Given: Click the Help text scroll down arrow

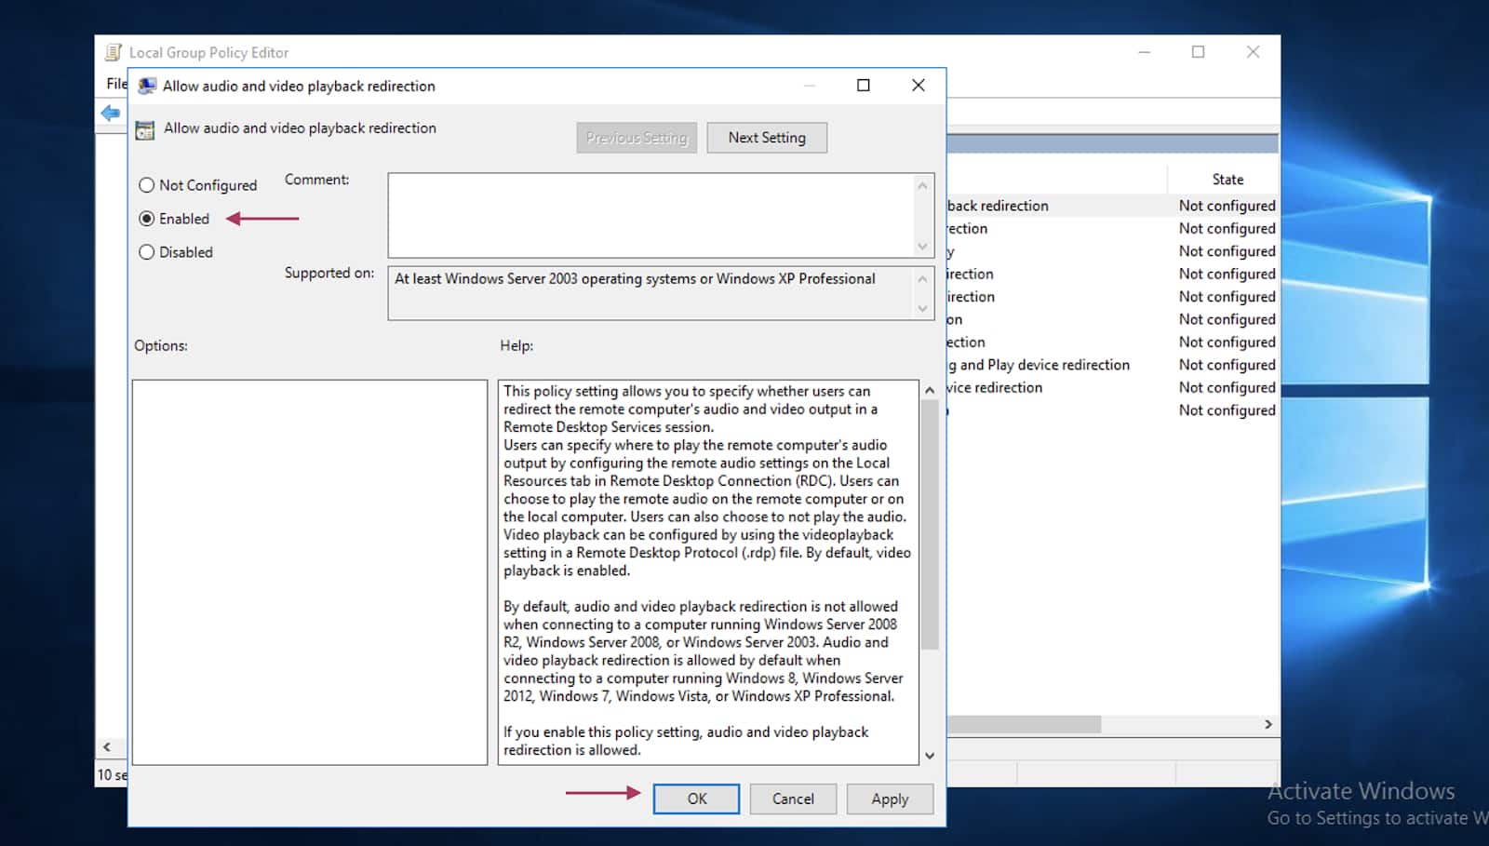Looking at the screenshot, I should (930, 756).
